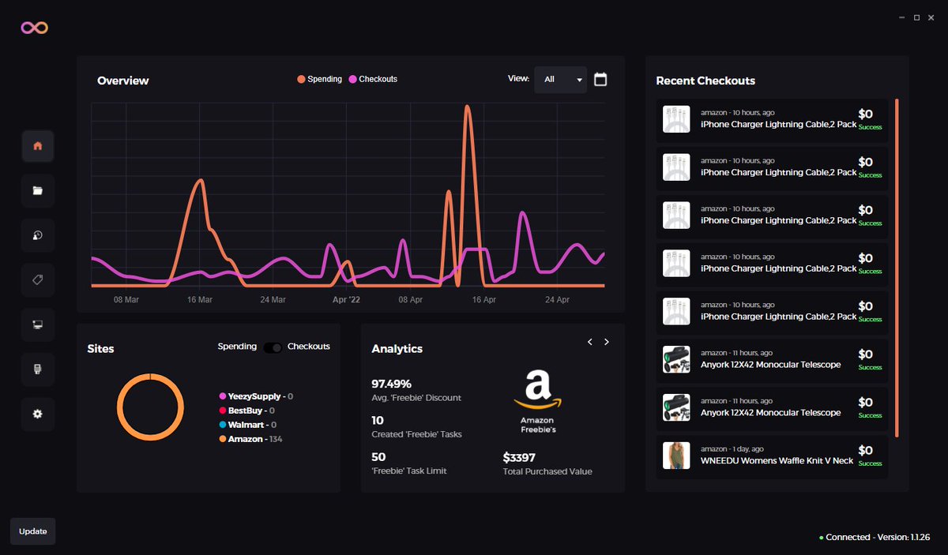Click the infinity logo at top left
This screenshot has height=555, width=948.
click(35, 28)
